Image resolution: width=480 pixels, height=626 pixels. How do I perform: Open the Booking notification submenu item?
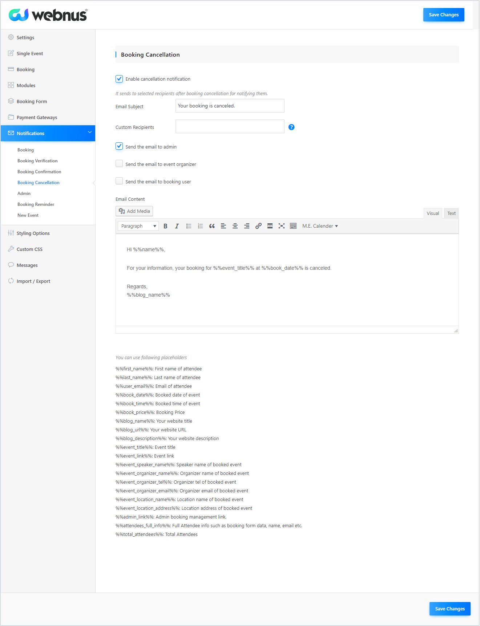click(25, 150)
